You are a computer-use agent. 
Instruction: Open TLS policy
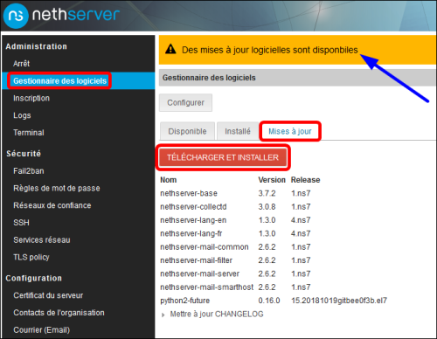coord(31,257)
